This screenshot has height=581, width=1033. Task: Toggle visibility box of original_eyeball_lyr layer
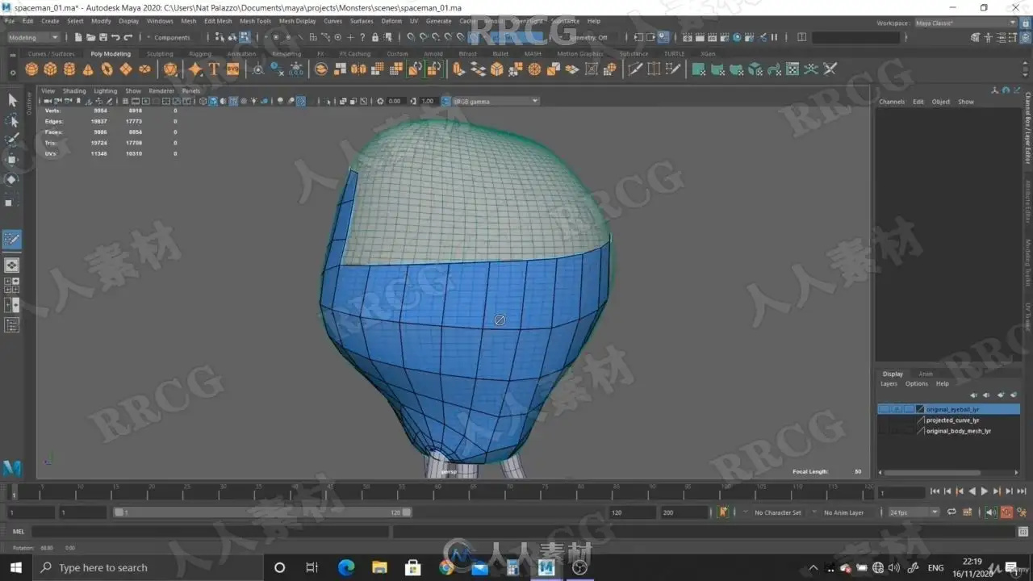[885, 409]
